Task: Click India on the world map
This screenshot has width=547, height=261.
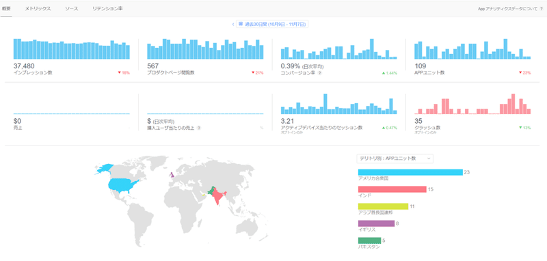Action: (x=218, y=197)
